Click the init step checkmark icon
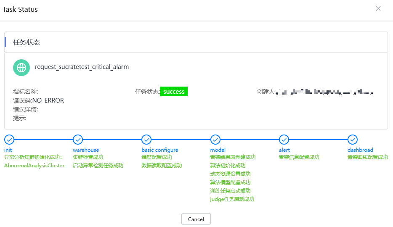Screen dimensions: 393x227 (9, 140)
